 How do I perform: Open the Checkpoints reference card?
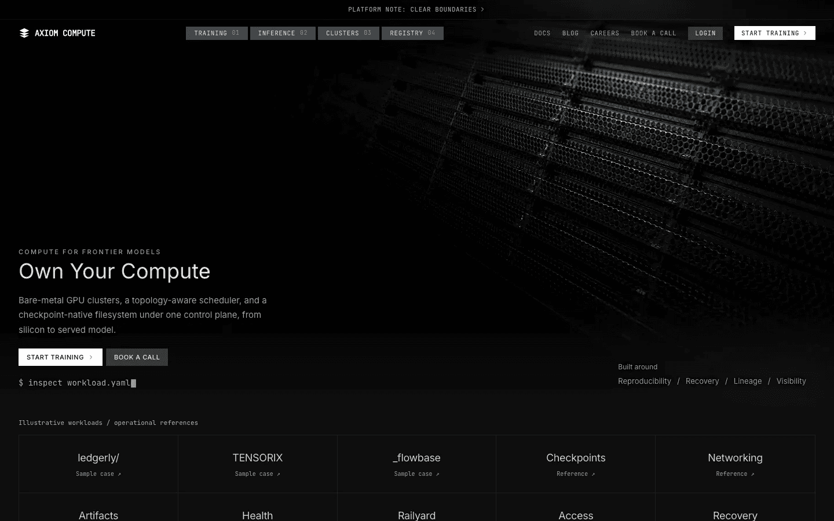[x=576, y=464]
